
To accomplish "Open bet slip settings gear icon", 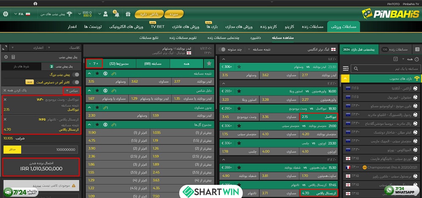I will coord(5,57).
